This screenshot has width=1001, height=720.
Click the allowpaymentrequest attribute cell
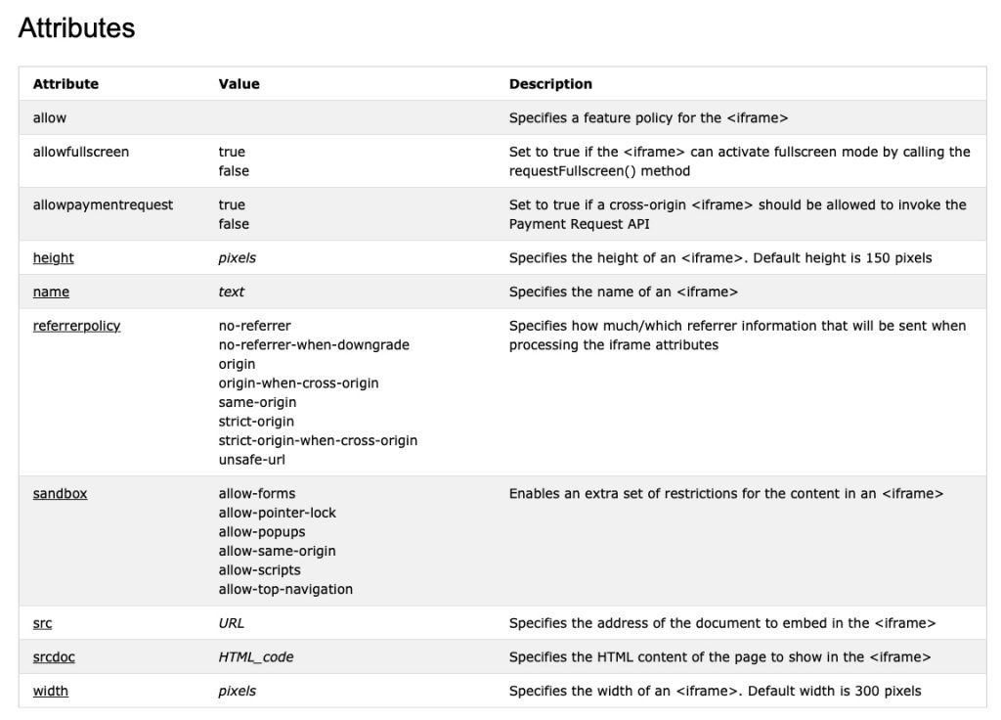103,204
